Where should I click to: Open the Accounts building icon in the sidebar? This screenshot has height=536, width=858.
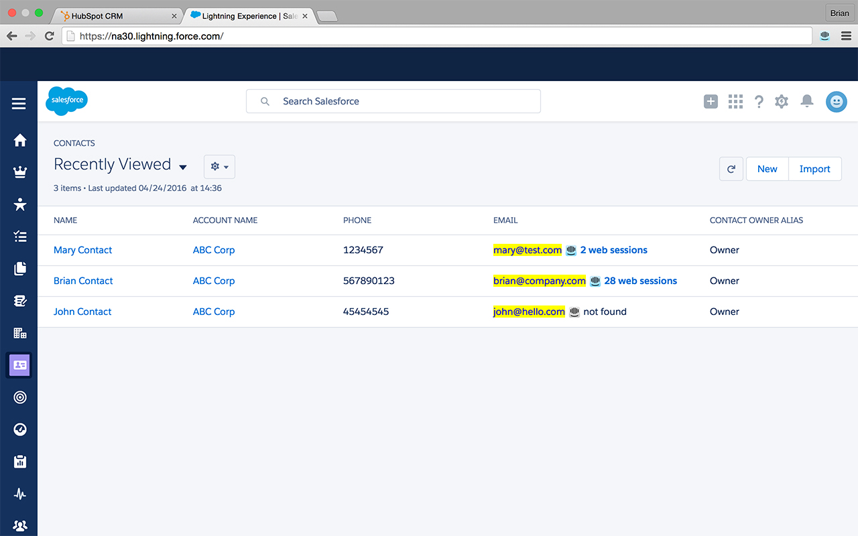pos(19,333)
